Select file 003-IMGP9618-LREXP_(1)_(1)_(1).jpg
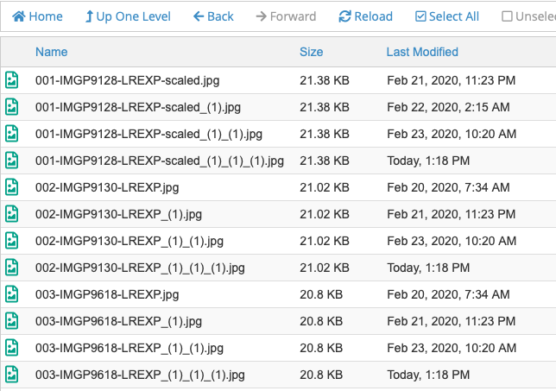Screen dimensions: 556x391 (x=140, y=375)
